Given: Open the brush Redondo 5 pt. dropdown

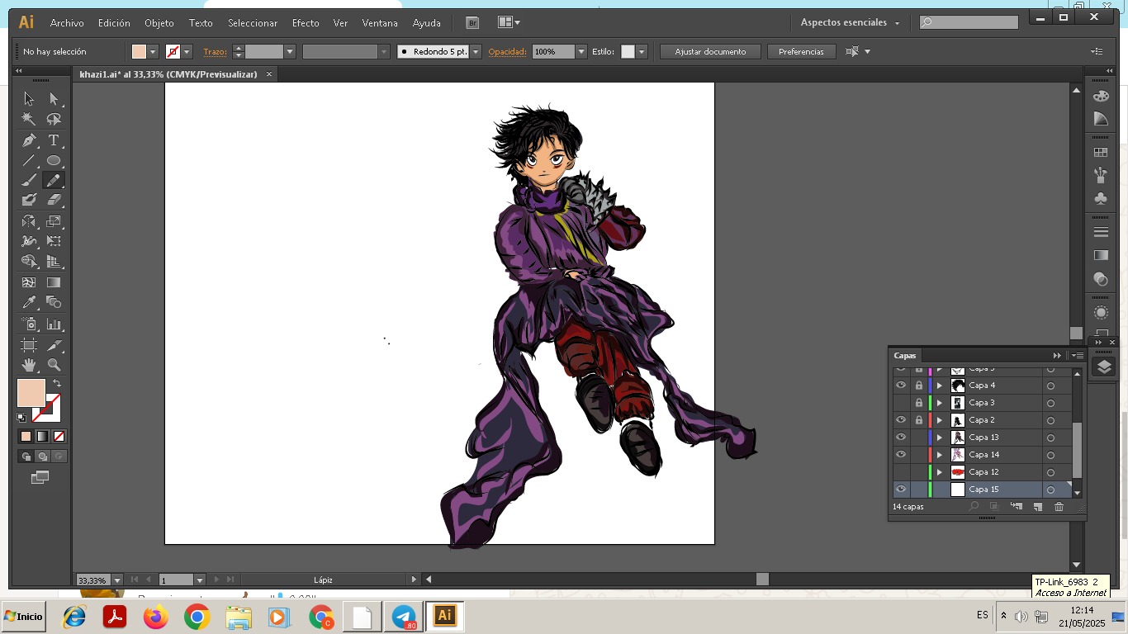Looking at the screenshot, I should click(x=476, y=52).
